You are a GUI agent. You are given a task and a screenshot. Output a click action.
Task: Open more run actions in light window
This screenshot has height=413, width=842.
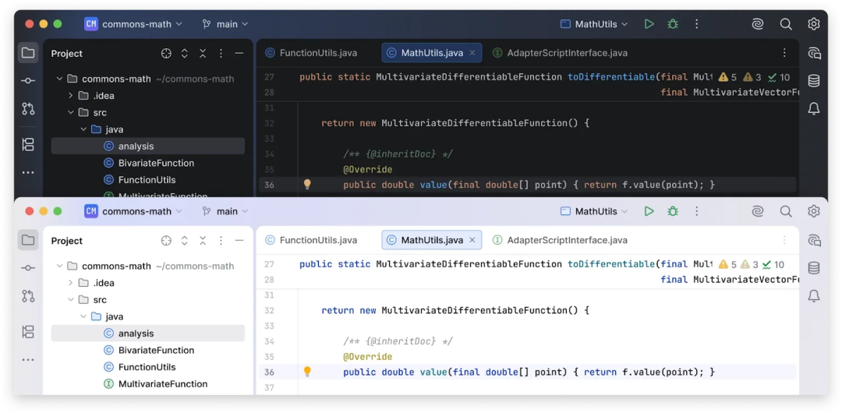[696, 211]
